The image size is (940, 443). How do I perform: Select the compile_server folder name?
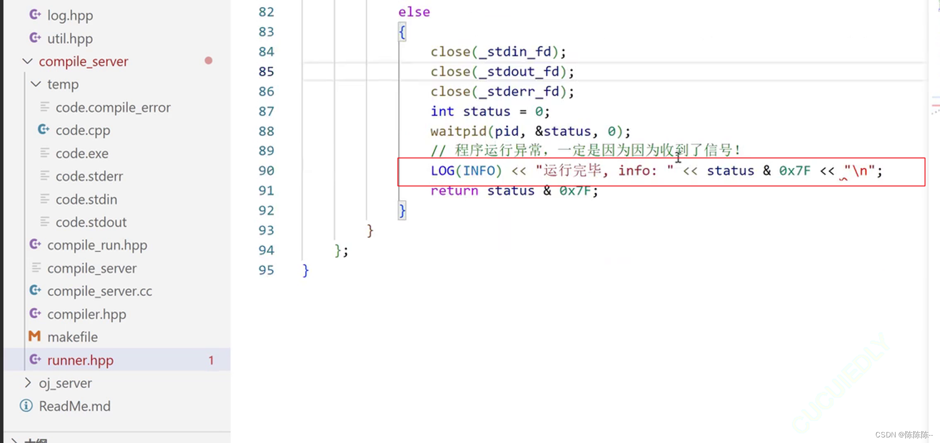[x=83, y=61]
